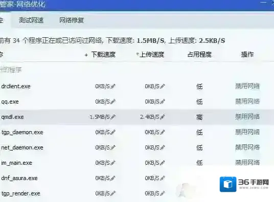Edit download speed limit for dnf_asura.exe
Screen dimensions: 274x202
point(113,178)
